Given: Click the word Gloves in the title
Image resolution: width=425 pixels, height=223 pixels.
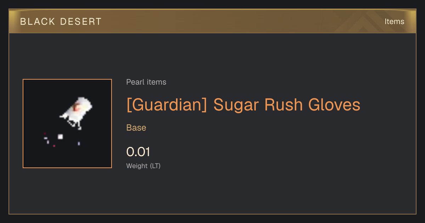Looking at the screenshot, I should pyautogui.click(x=334, y=105).
